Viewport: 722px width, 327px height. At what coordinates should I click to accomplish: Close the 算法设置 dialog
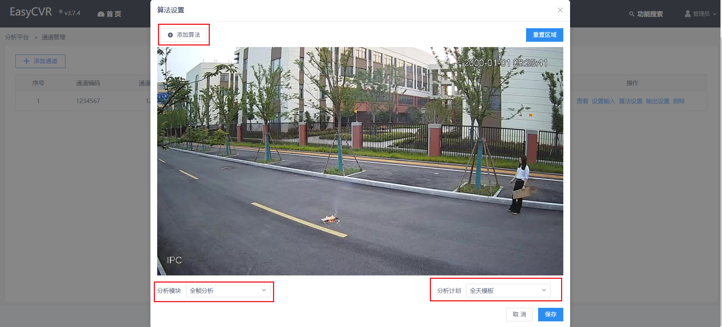coord(560,10)
